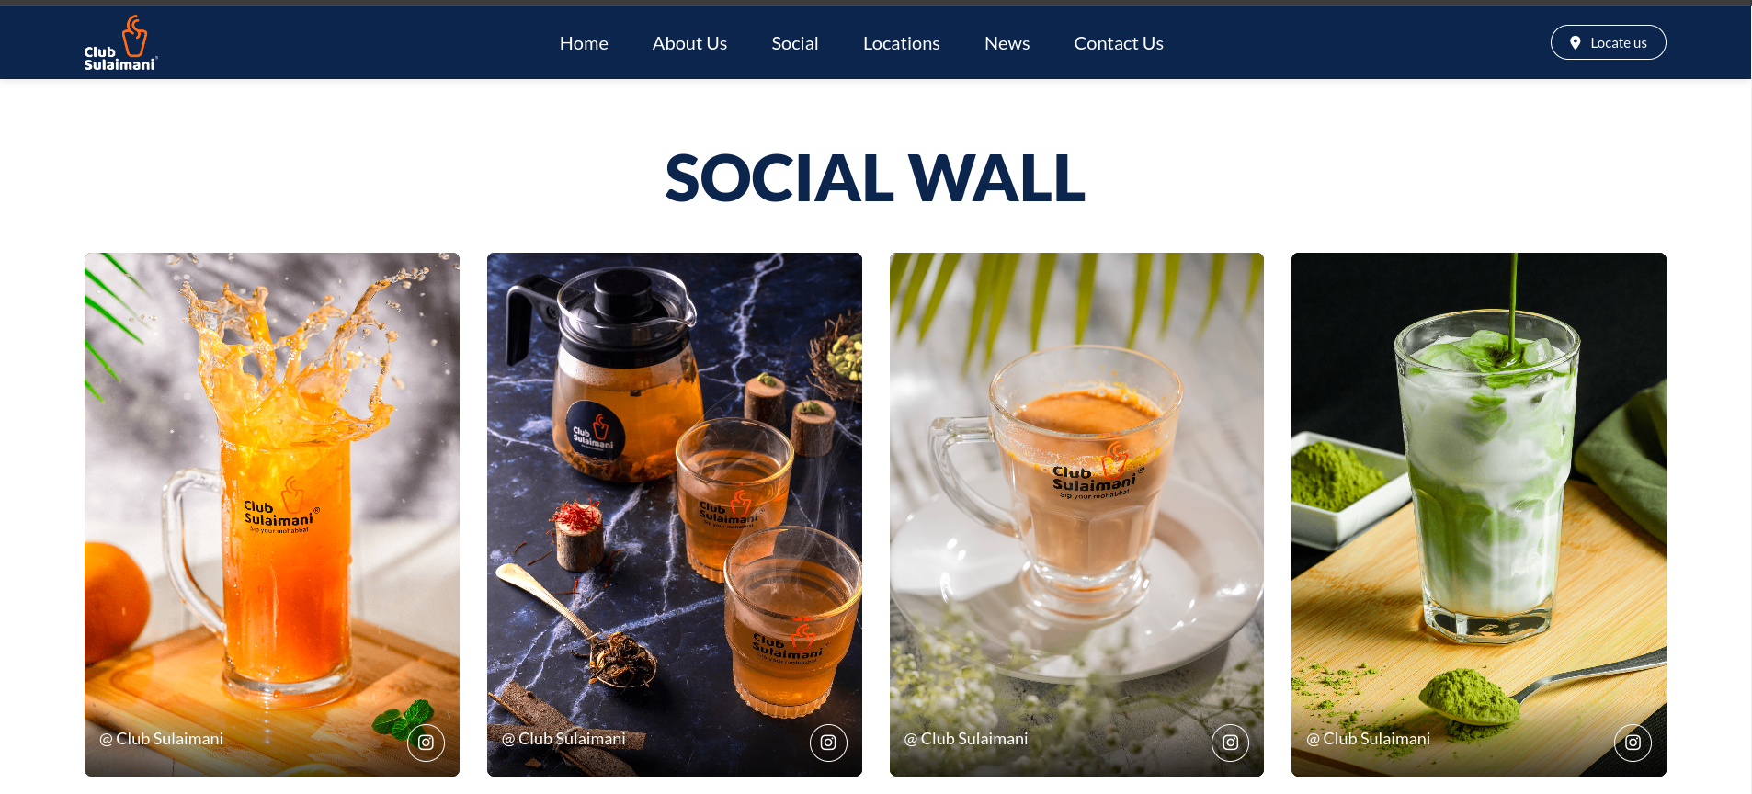Open the splashing orange drink photo
Image resolution: width=1752 pixels, height=794 pixels.
click(x=272, y=515)
